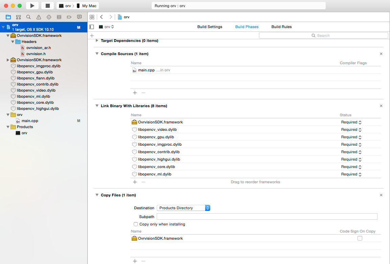Select libopencv_contrib.dylib in Link Binary list
Image resolution: width=390 pixels, height=264 pixels.
tap(256, 152)
